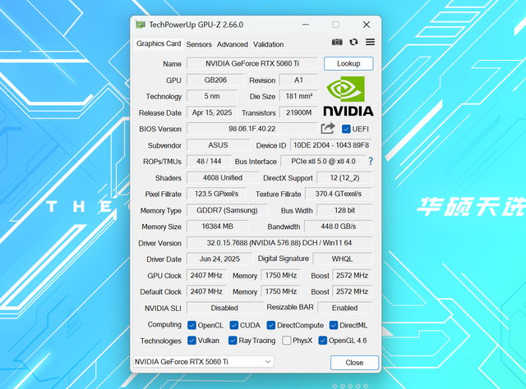526x389 pixels.
Task: Click the Bus Interface question mark
Action: click(x=371, y=161)
